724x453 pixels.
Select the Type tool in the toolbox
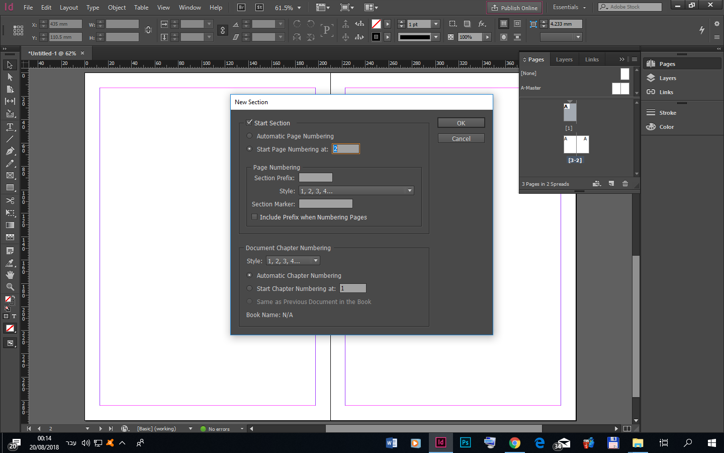(10, 127)
